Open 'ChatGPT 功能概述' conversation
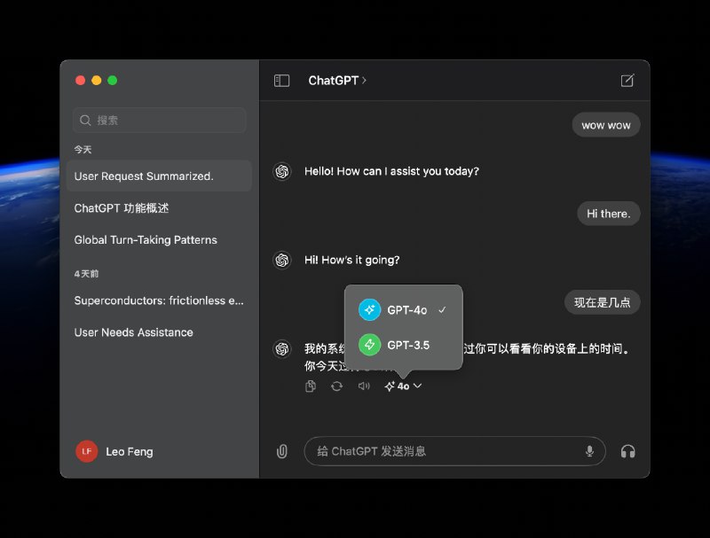This screenshot has height=538, width=710. (x=159, y=208)
